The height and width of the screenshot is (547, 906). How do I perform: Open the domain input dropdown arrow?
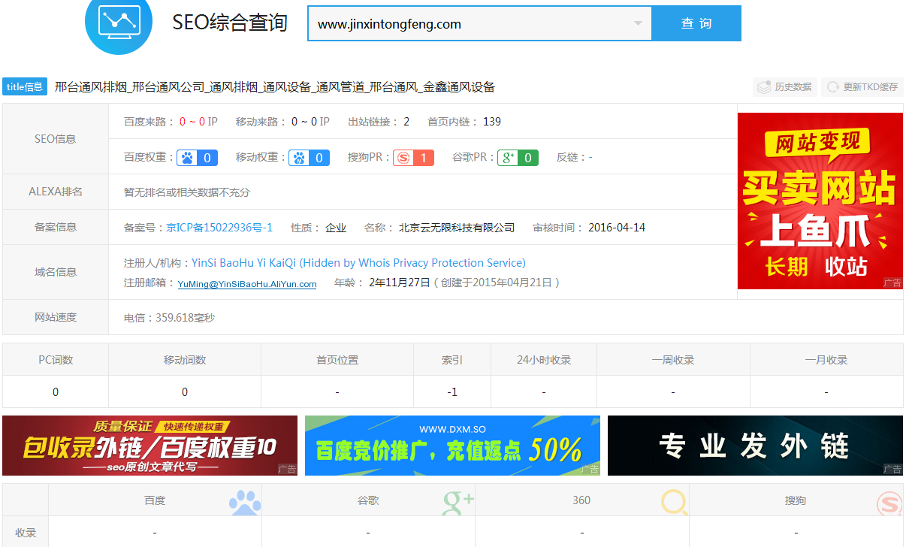point(638,23)
